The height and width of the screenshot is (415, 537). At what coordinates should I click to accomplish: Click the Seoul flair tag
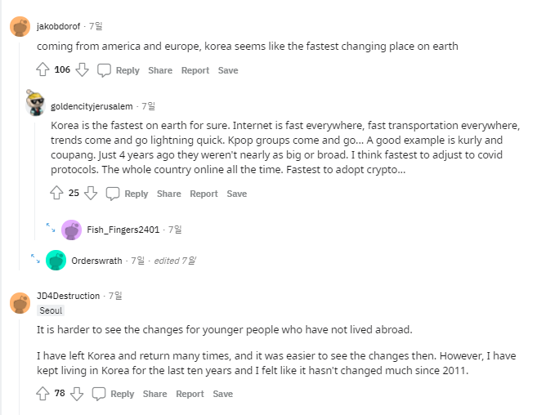coord(51,310)
